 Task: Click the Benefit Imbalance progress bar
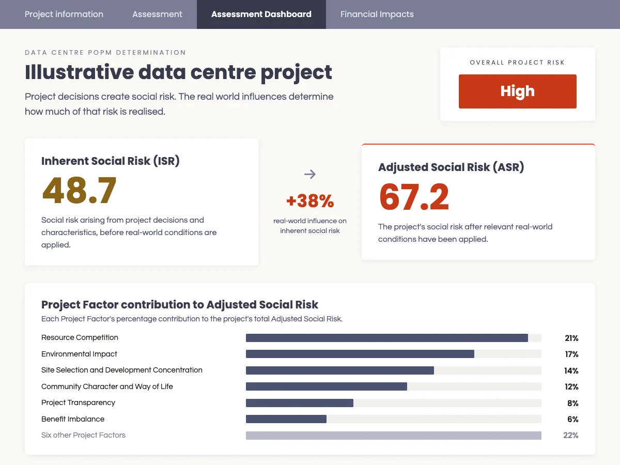(394, 419)
